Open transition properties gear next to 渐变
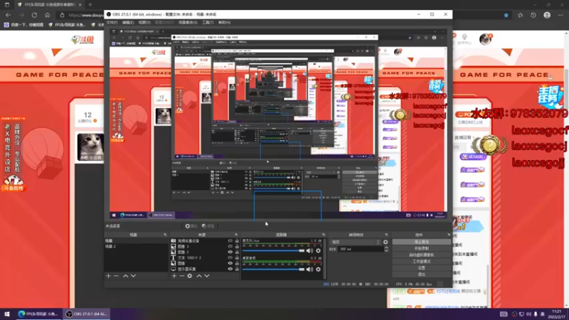This screenshot has width=569, height=320. [x=385, y=242]
